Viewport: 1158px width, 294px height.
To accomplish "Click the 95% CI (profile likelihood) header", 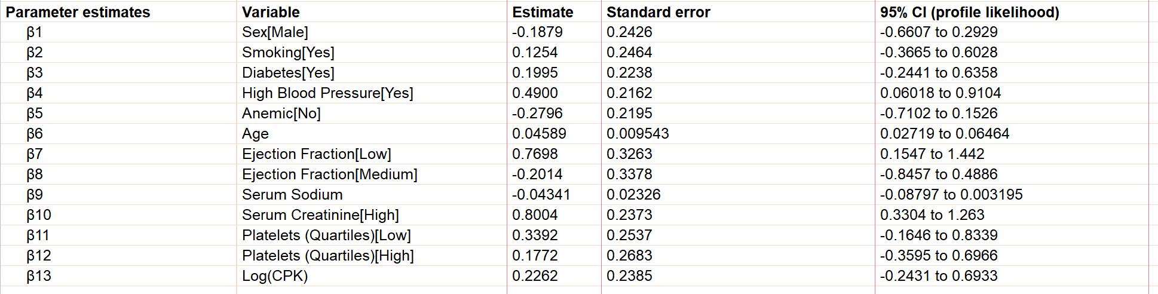I will tap(969, 12).
